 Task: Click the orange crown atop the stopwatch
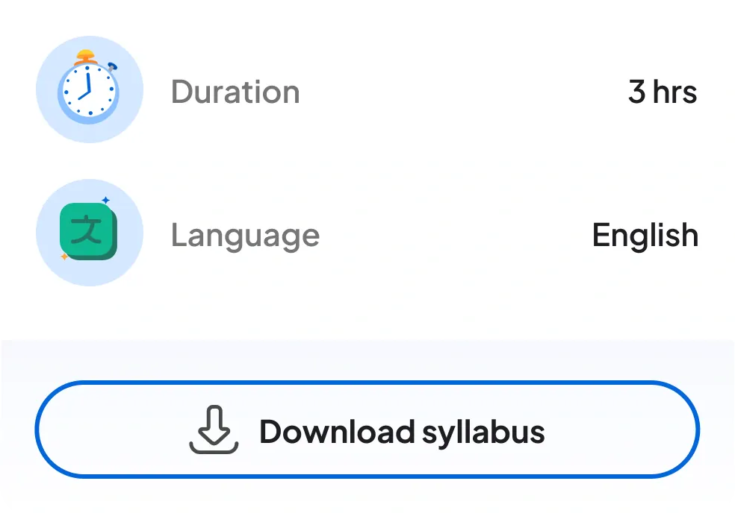(87, 56)
